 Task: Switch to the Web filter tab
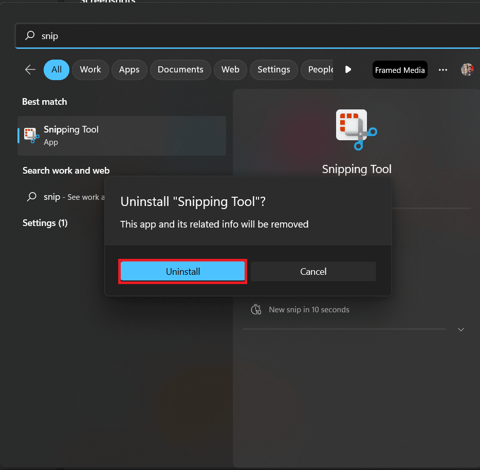pos(230,70)
